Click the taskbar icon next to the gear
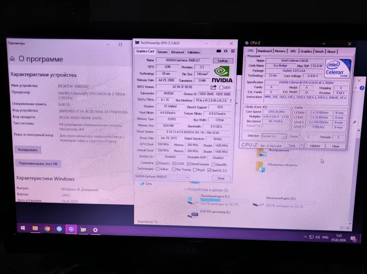 (83, 230)
